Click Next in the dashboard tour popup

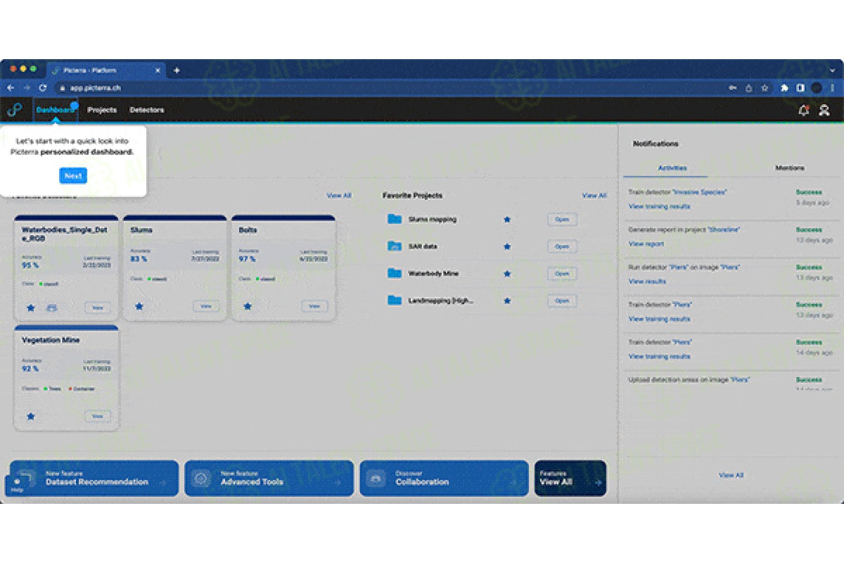[x=73, y=176]
